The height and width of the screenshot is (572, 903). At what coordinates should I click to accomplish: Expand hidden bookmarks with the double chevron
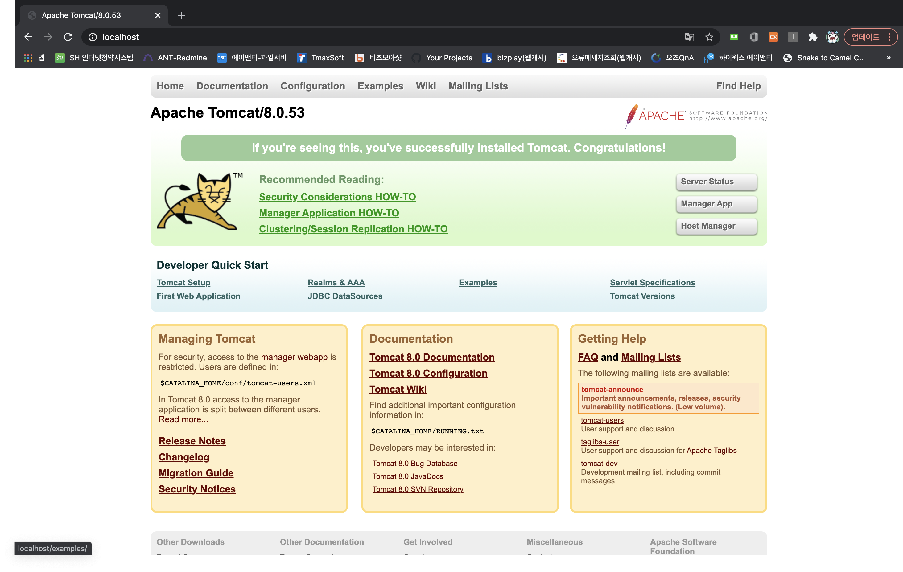pos(889,58)
